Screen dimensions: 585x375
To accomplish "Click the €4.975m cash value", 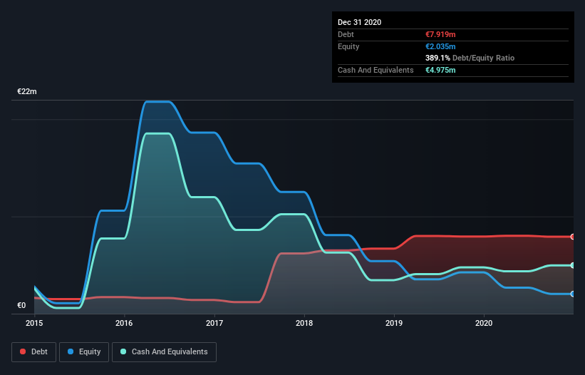I will coord(440,70).
